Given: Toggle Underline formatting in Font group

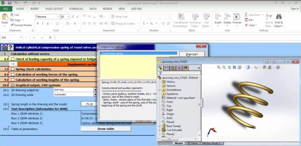Looking at the screenshot, I should [47, 24].
